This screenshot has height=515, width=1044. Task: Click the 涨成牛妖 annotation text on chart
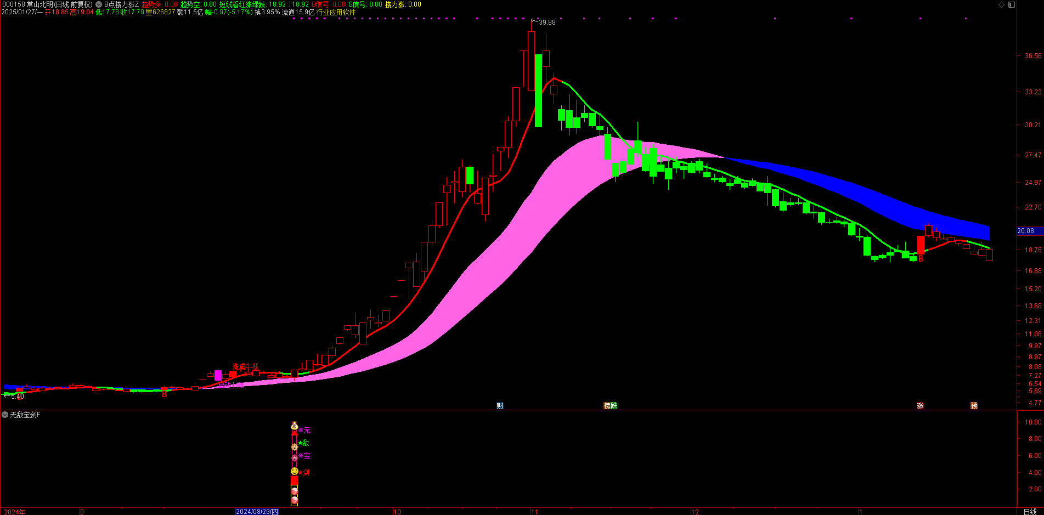[x=245, y=367]
